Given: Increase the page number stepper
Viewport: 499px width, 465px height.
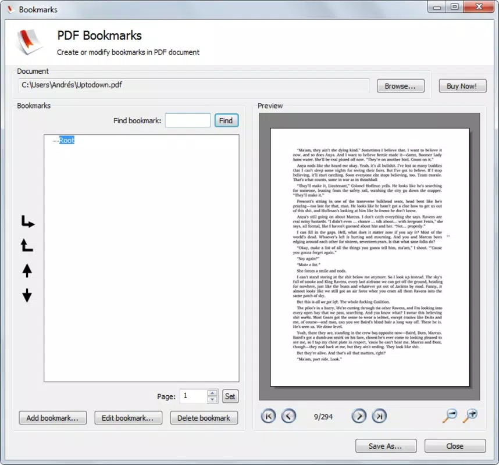Looking at the screenshot, I should pos(212,393).
